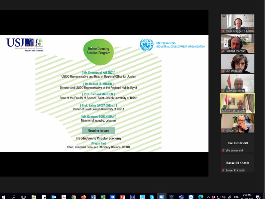Viewport: 266px width, 199px height.
Task: Click the name Mr. Georges BOUCHIKIAN
Action: [98, 117]
